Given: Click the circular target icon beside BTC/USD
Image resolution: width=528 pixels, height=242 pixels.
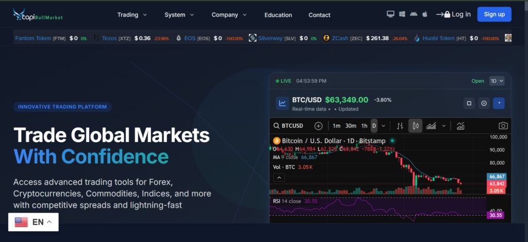Looking at the screenshot, I should tap(484, 103).
